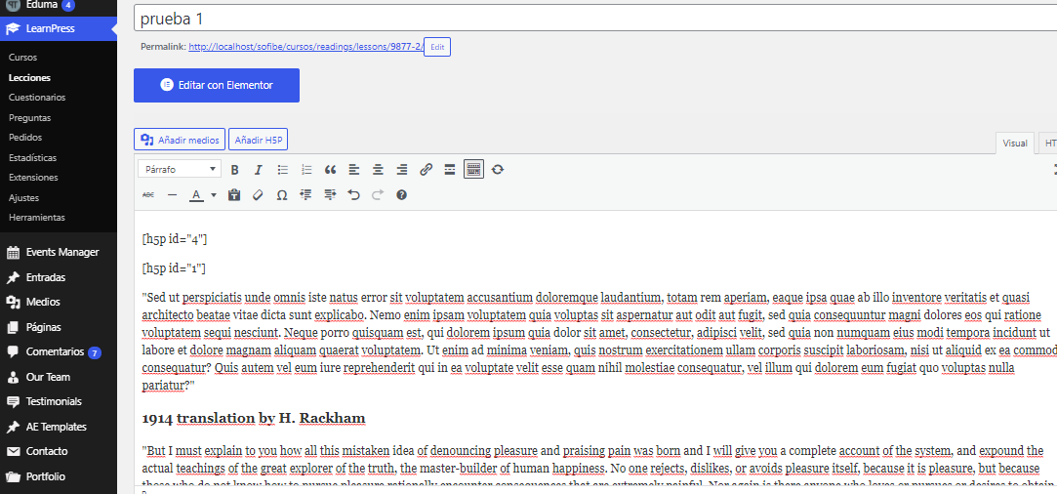1057x494 pixels.
Task: Insert the Read More tag
Action: [x=450, y=170]
